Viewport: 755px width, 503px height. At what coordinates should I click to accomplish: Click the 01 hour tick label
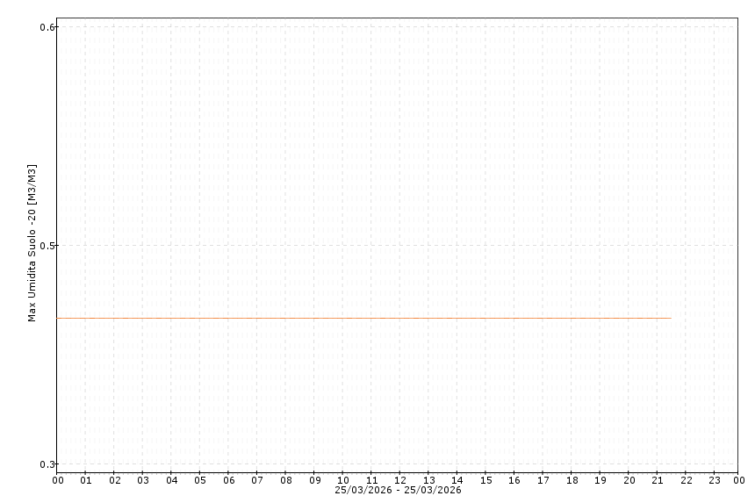[x=86, y=480]
